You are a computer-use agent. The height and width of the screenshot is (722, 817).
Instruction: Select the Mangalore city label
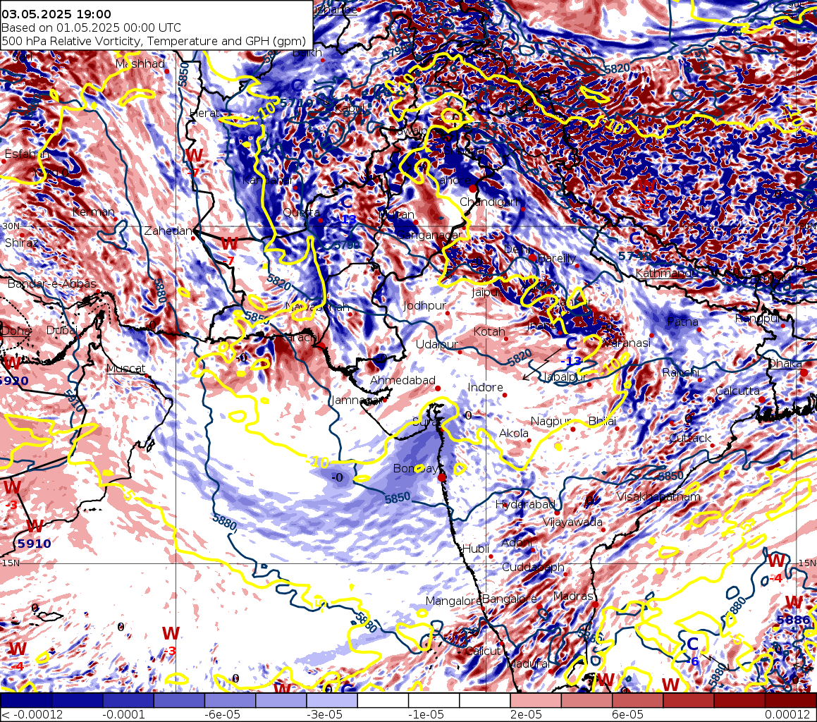point(453,601)
